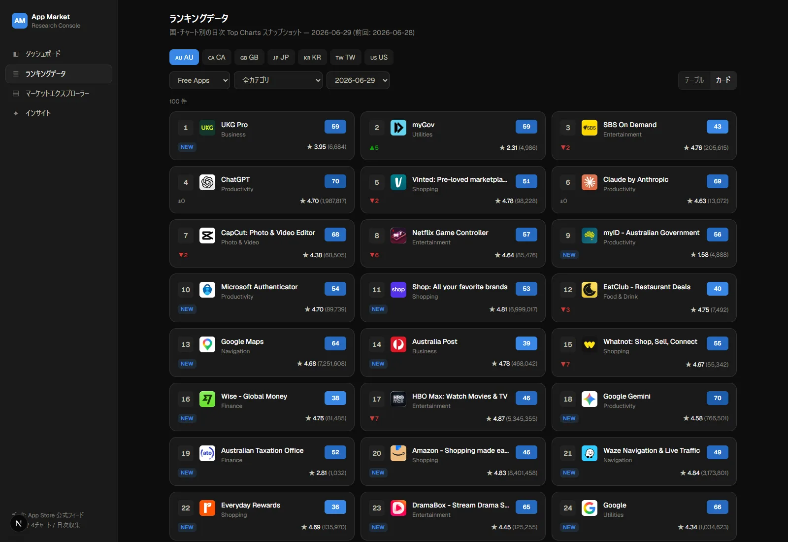Click the CapCut app icon

pos(207,236)
